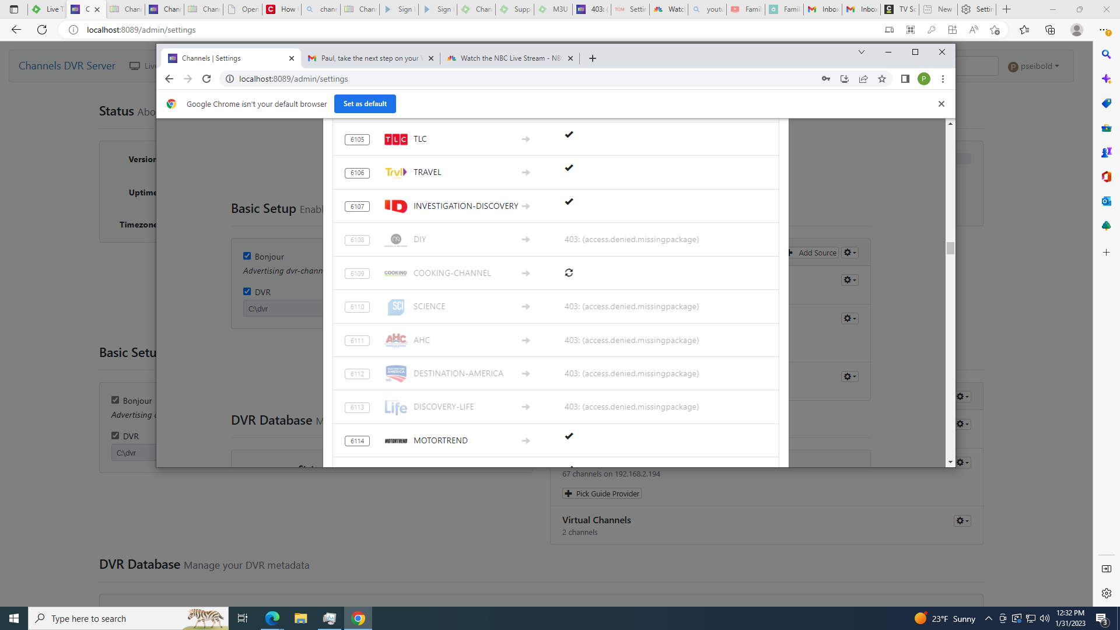
Task: Toggle the 6105 TLC channel badge
Action: pos(357,139)
